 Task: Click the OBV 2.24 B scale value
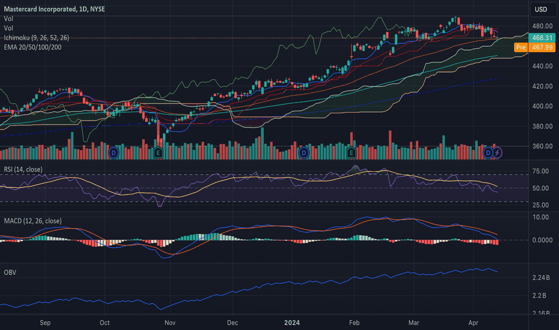tap(541, 278)
